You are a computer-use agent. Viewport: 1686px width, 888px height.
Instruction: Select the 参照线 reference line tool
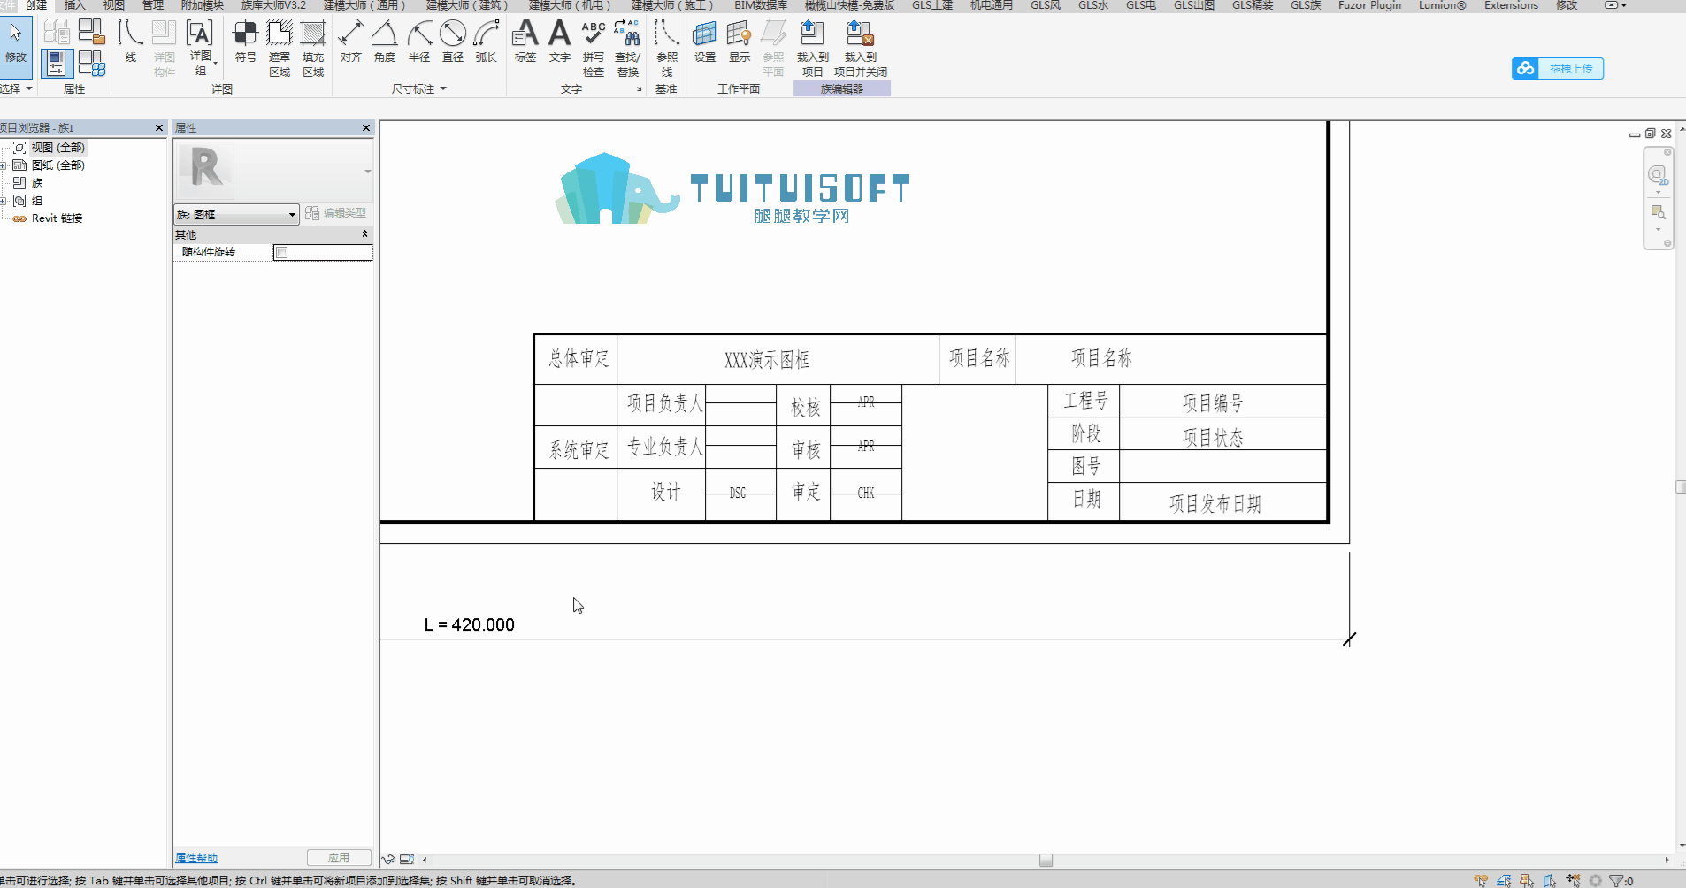pyautogui.click(x=667, y=49)
